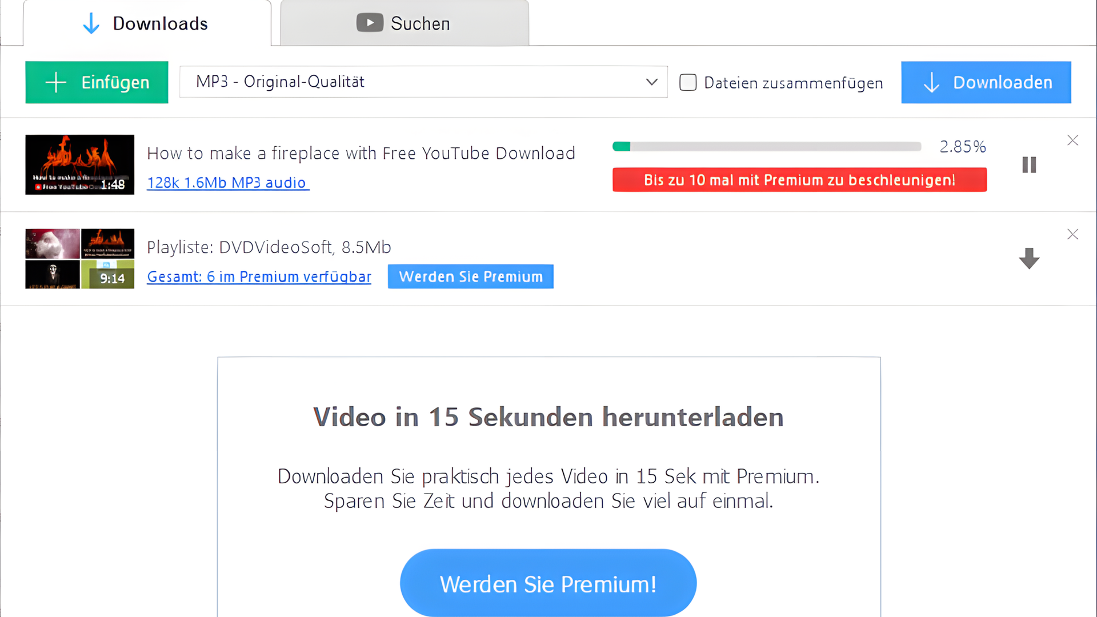Remove the fireplace download using its X icon

[1072, 140]
